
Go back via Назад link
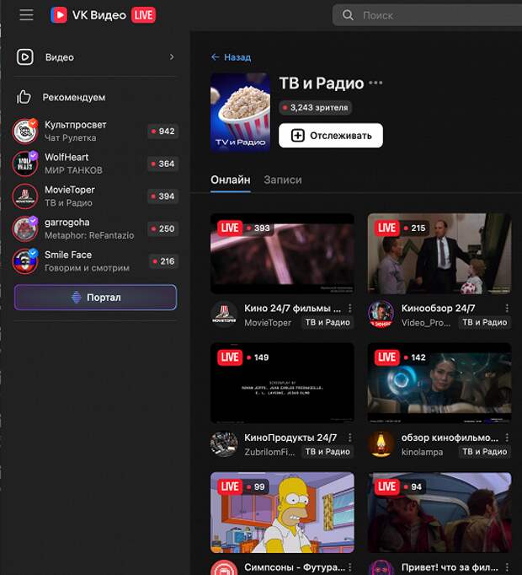point(232,57)
